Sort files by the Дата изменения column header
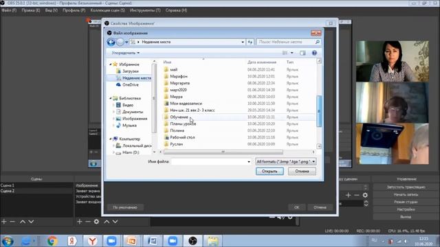The height and width of the screenshot is (247, 440). pos(262,62)
